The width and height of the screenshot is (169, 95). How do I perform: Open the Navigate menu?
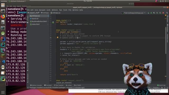(x=42, y=10)
